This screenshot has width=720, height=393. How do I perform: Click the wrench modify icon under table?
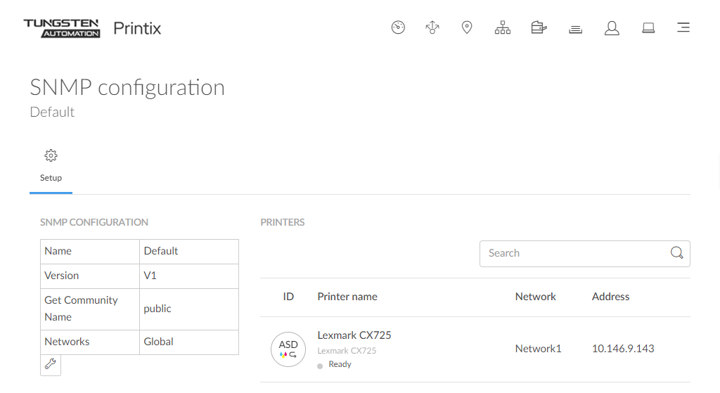[51, 364]
